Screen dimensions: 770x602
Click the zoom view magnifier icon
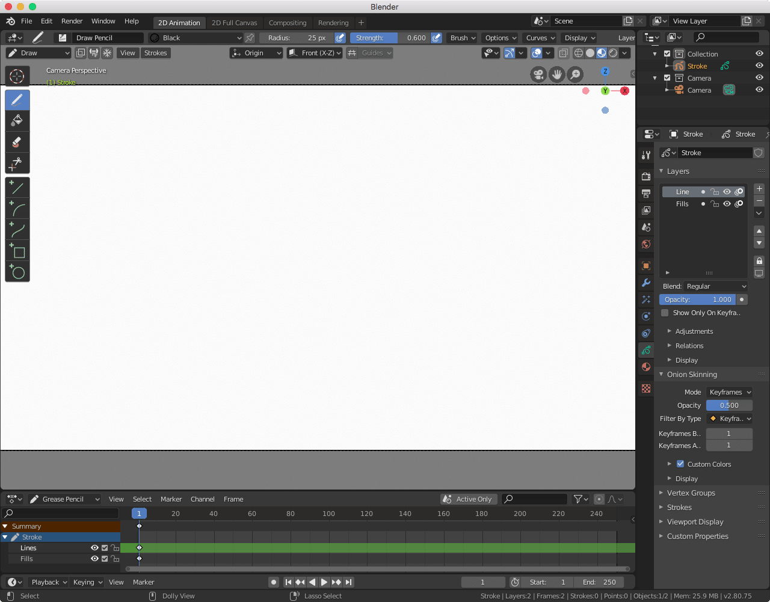pyautogui.click(x=576, y=75)
